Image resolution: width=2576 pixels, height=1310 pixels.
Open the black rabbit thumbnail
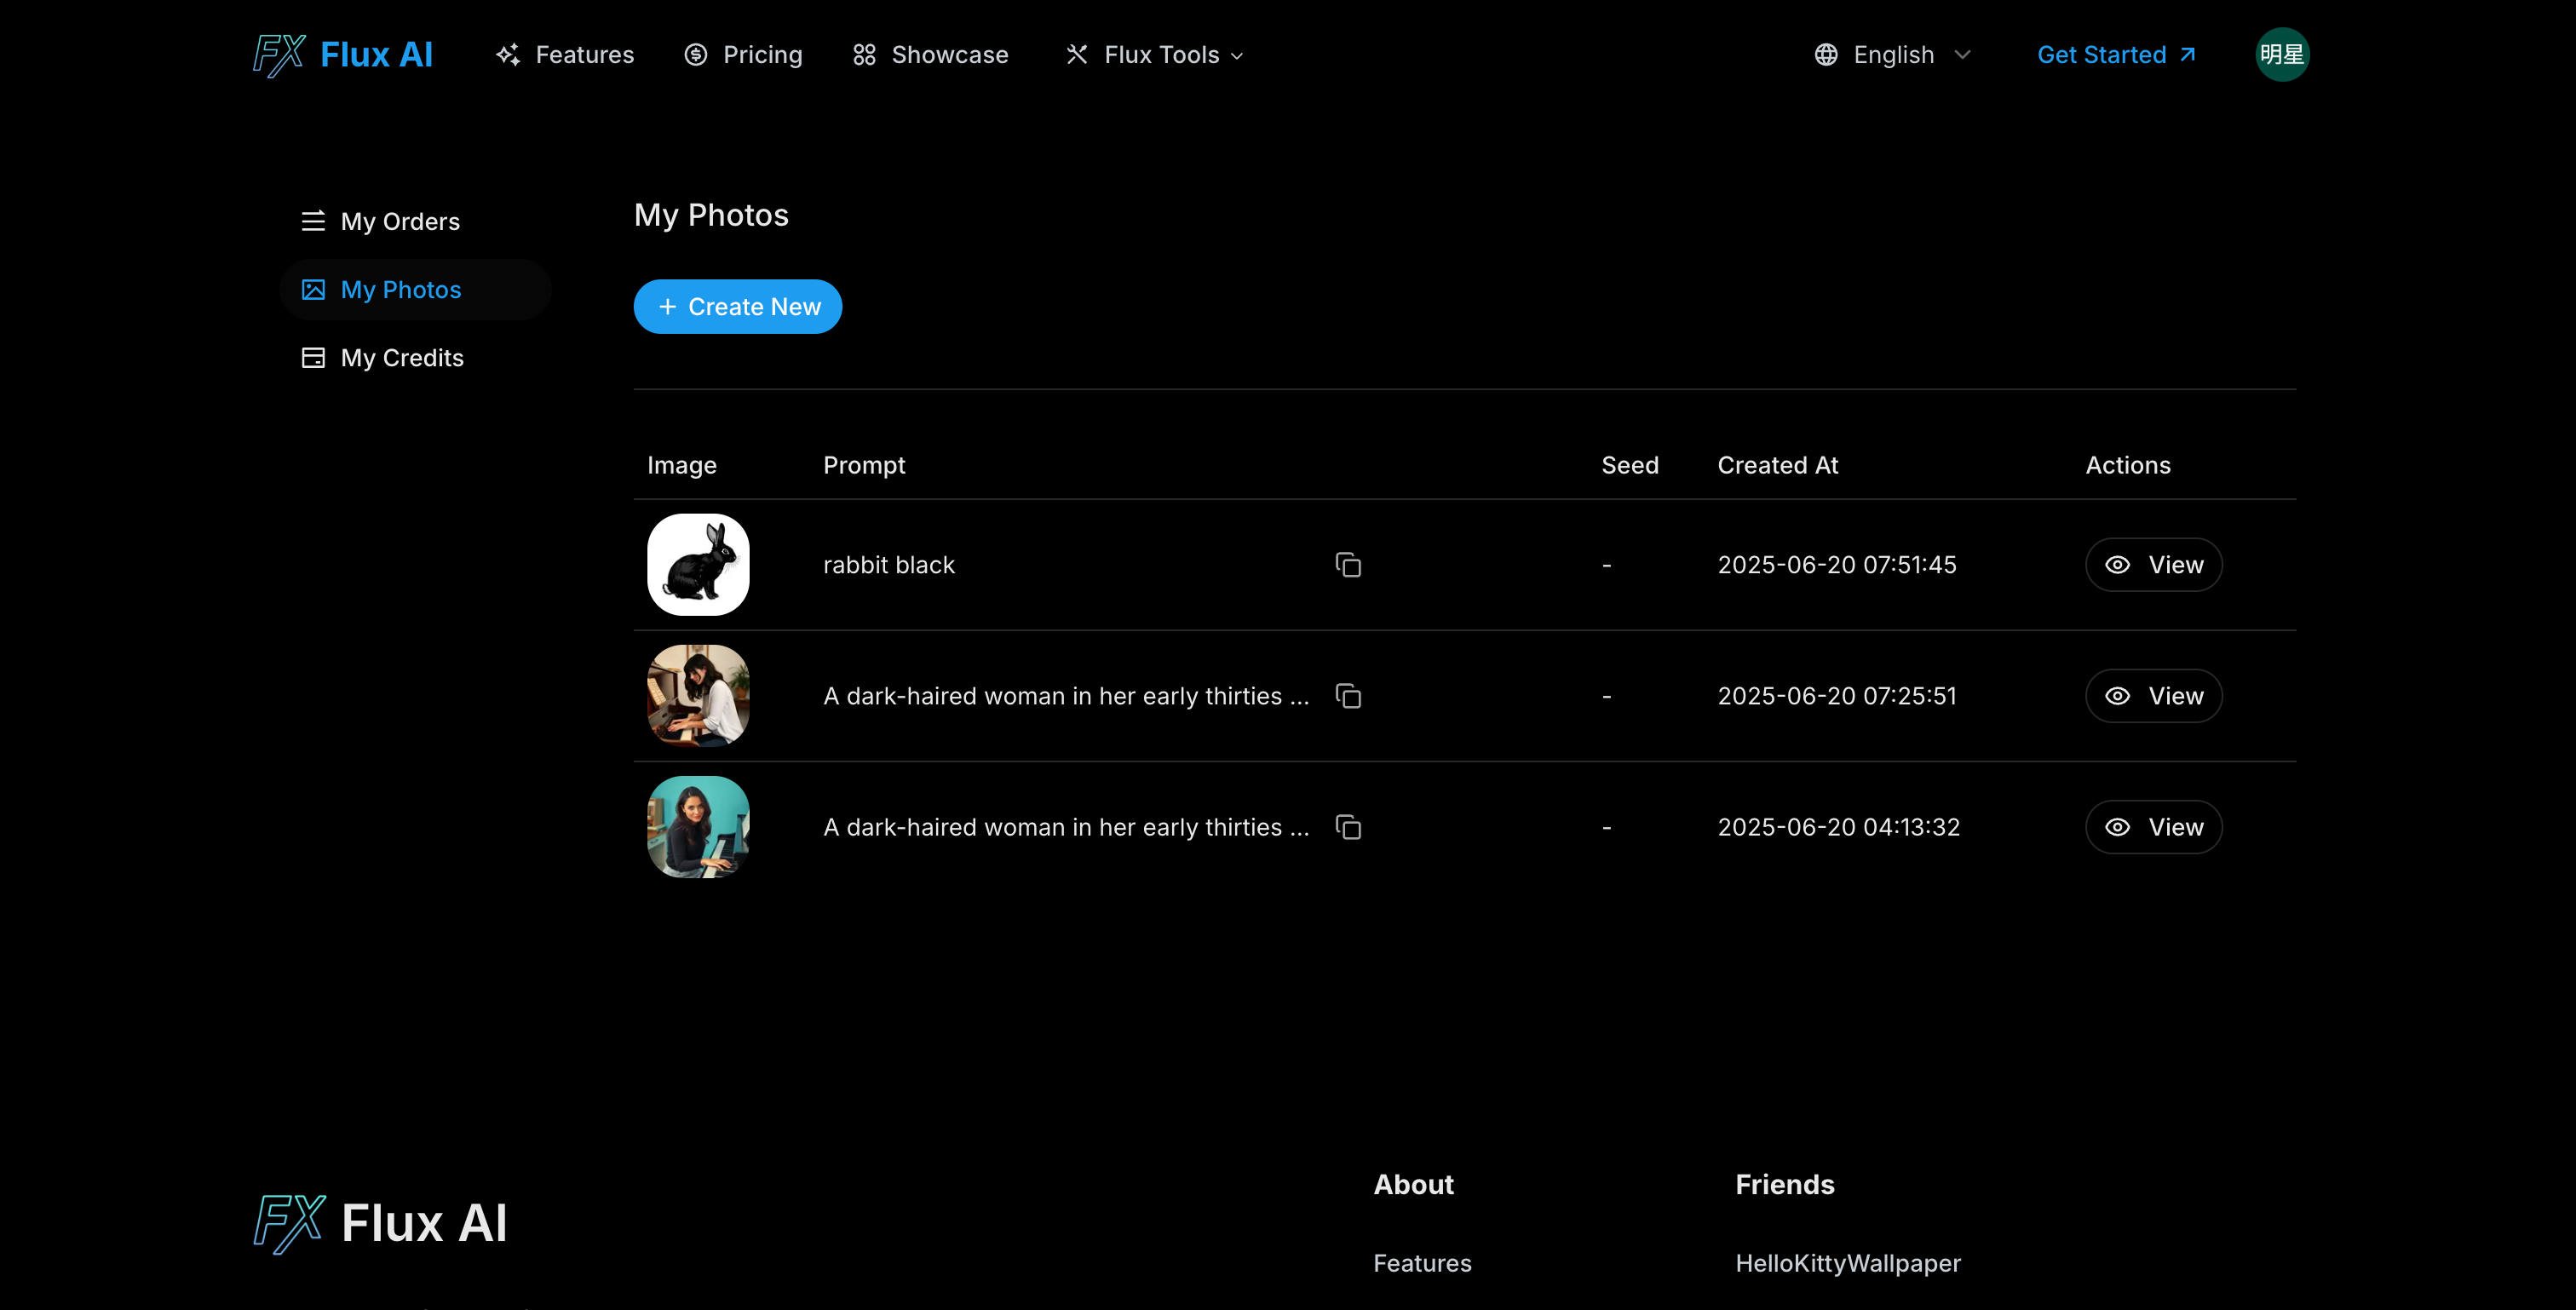tap(698, 565)
